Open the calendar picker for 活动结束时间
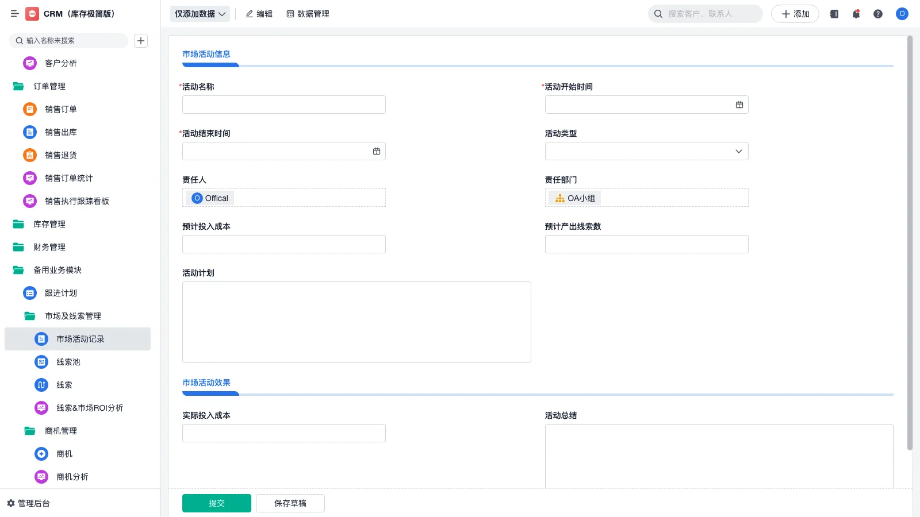Viewport: 920px width, 517px height. click(x=377, y=151)
